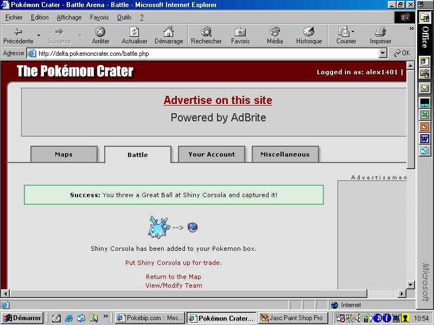Image resolution: width=434 pixels, height=325 pixels.
Task: Expand the Précédente history dropdown arrow
Action: coord(39,36)
